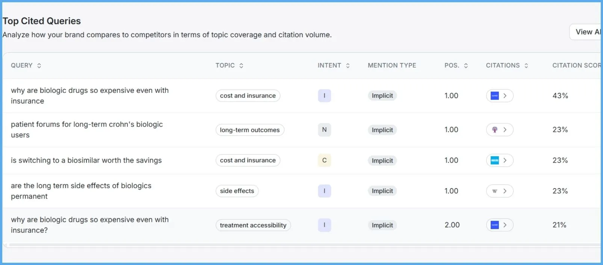Click the MENTION TYPE column header
The image size is (603, 265).
pos(392,66)
